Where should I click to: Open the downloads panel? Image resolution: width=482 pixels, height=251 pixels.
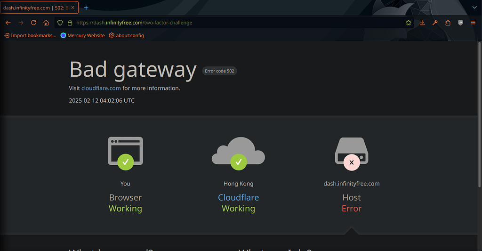click(x=422, y=23)
